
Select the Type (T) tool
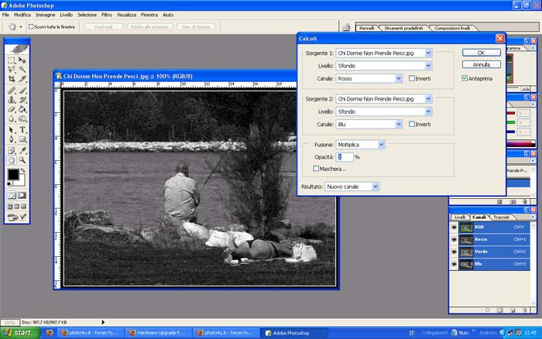click(22, 129)
